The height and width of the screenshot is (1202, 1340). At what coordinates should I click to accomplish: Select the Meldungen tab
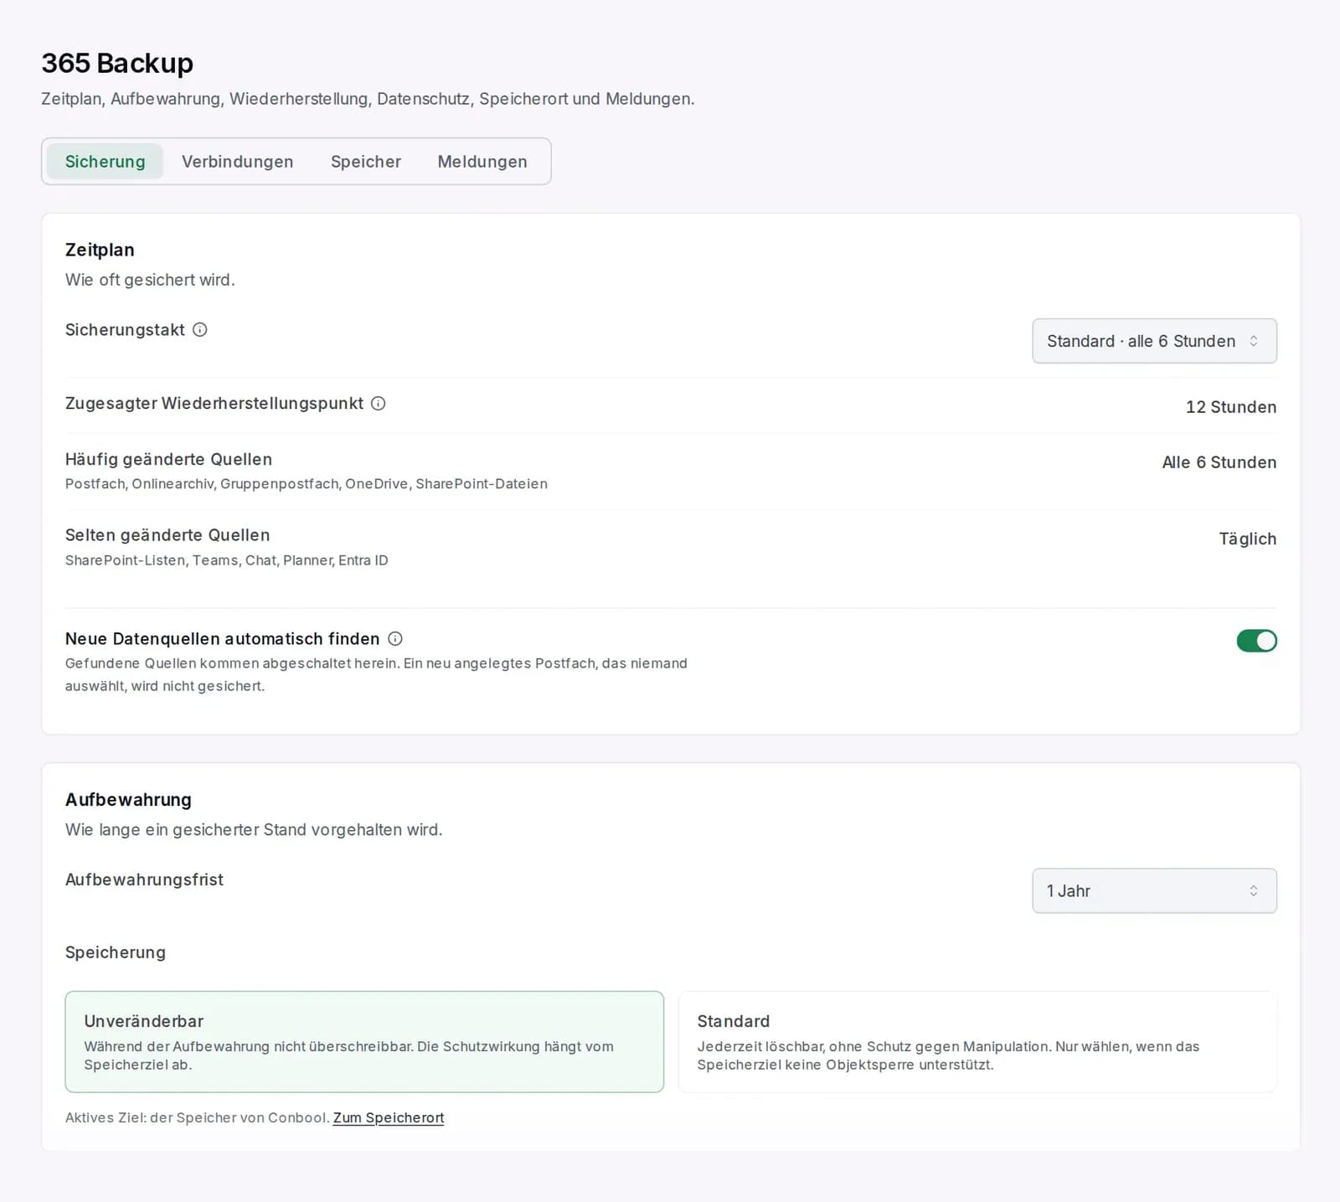482,162
